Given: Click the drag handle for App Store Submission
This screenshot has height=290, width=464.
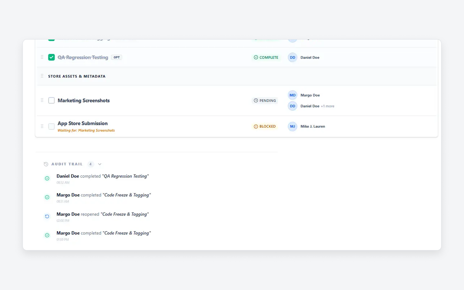Looking at the screenshot, I should (42, 126).
